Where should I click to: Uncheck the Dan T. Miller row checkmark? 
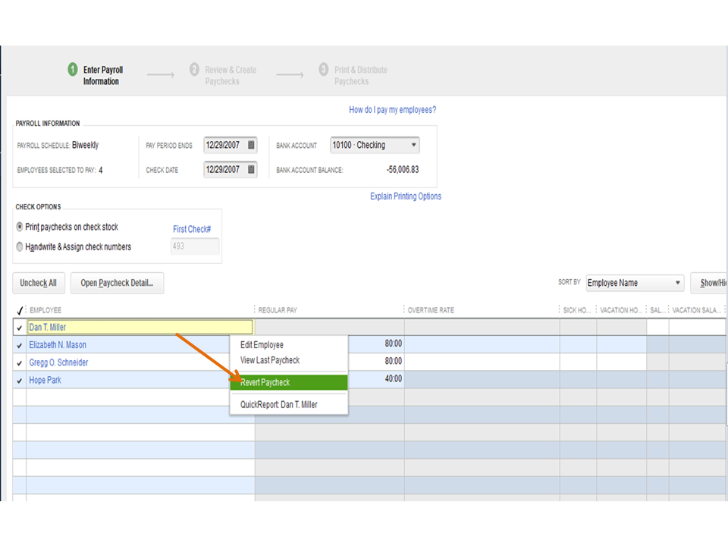(x=20, y=328)
